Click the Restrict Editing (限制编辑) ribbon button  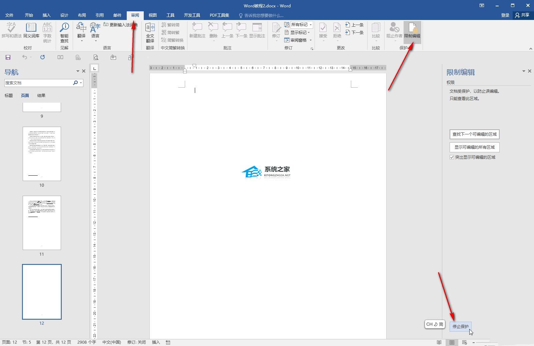(x=412, y=30)
